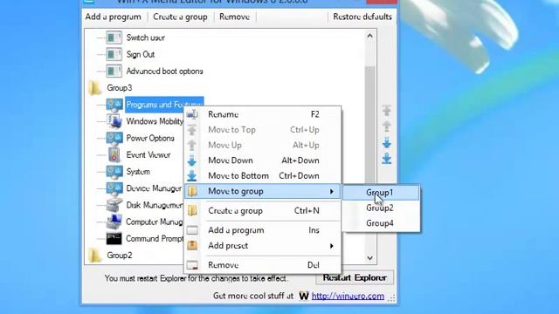Image resolution: width=559 pixels, height=314 pixels.
Task: Open the winaero.com link
Action: tap(348, 296)
